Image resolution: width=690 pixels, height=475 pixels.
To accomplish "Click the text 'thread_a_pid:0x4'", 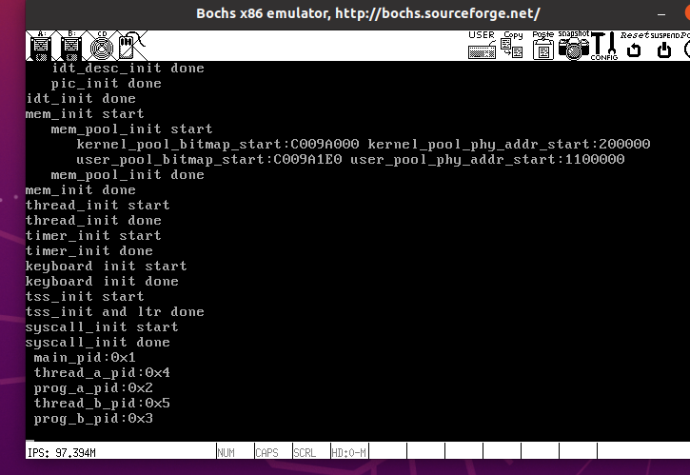I will pos(102,373).
